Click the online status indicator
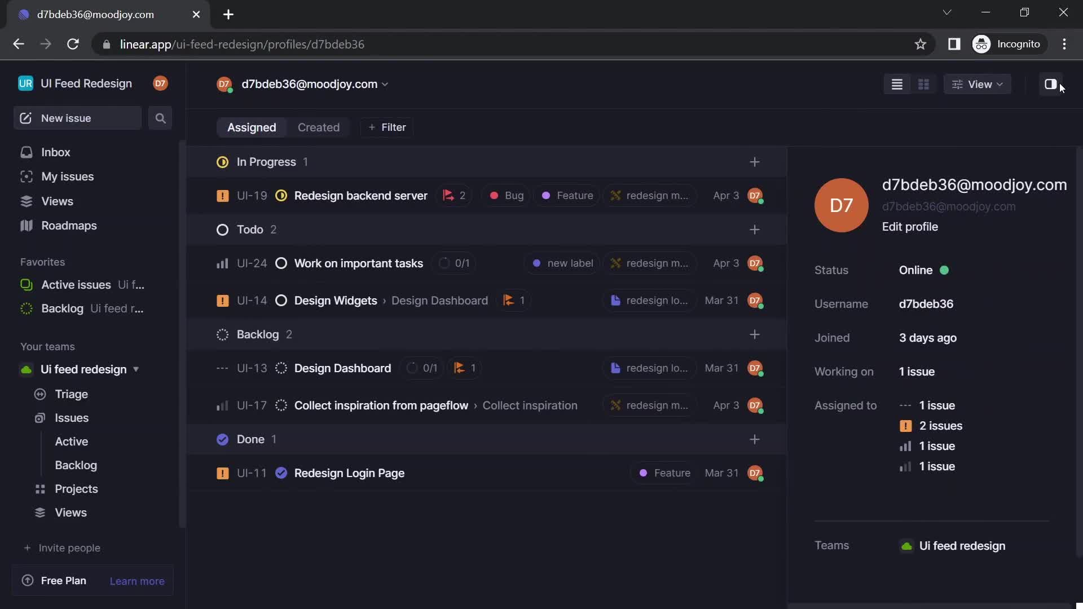Screen dimensions: 1083x609 [x=945, y=270]
